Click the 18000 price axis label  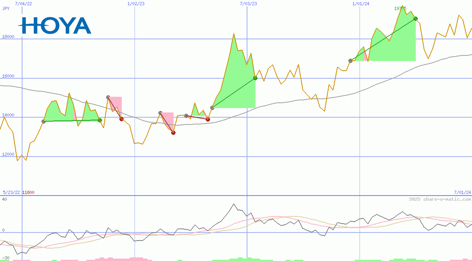(8, 37)
